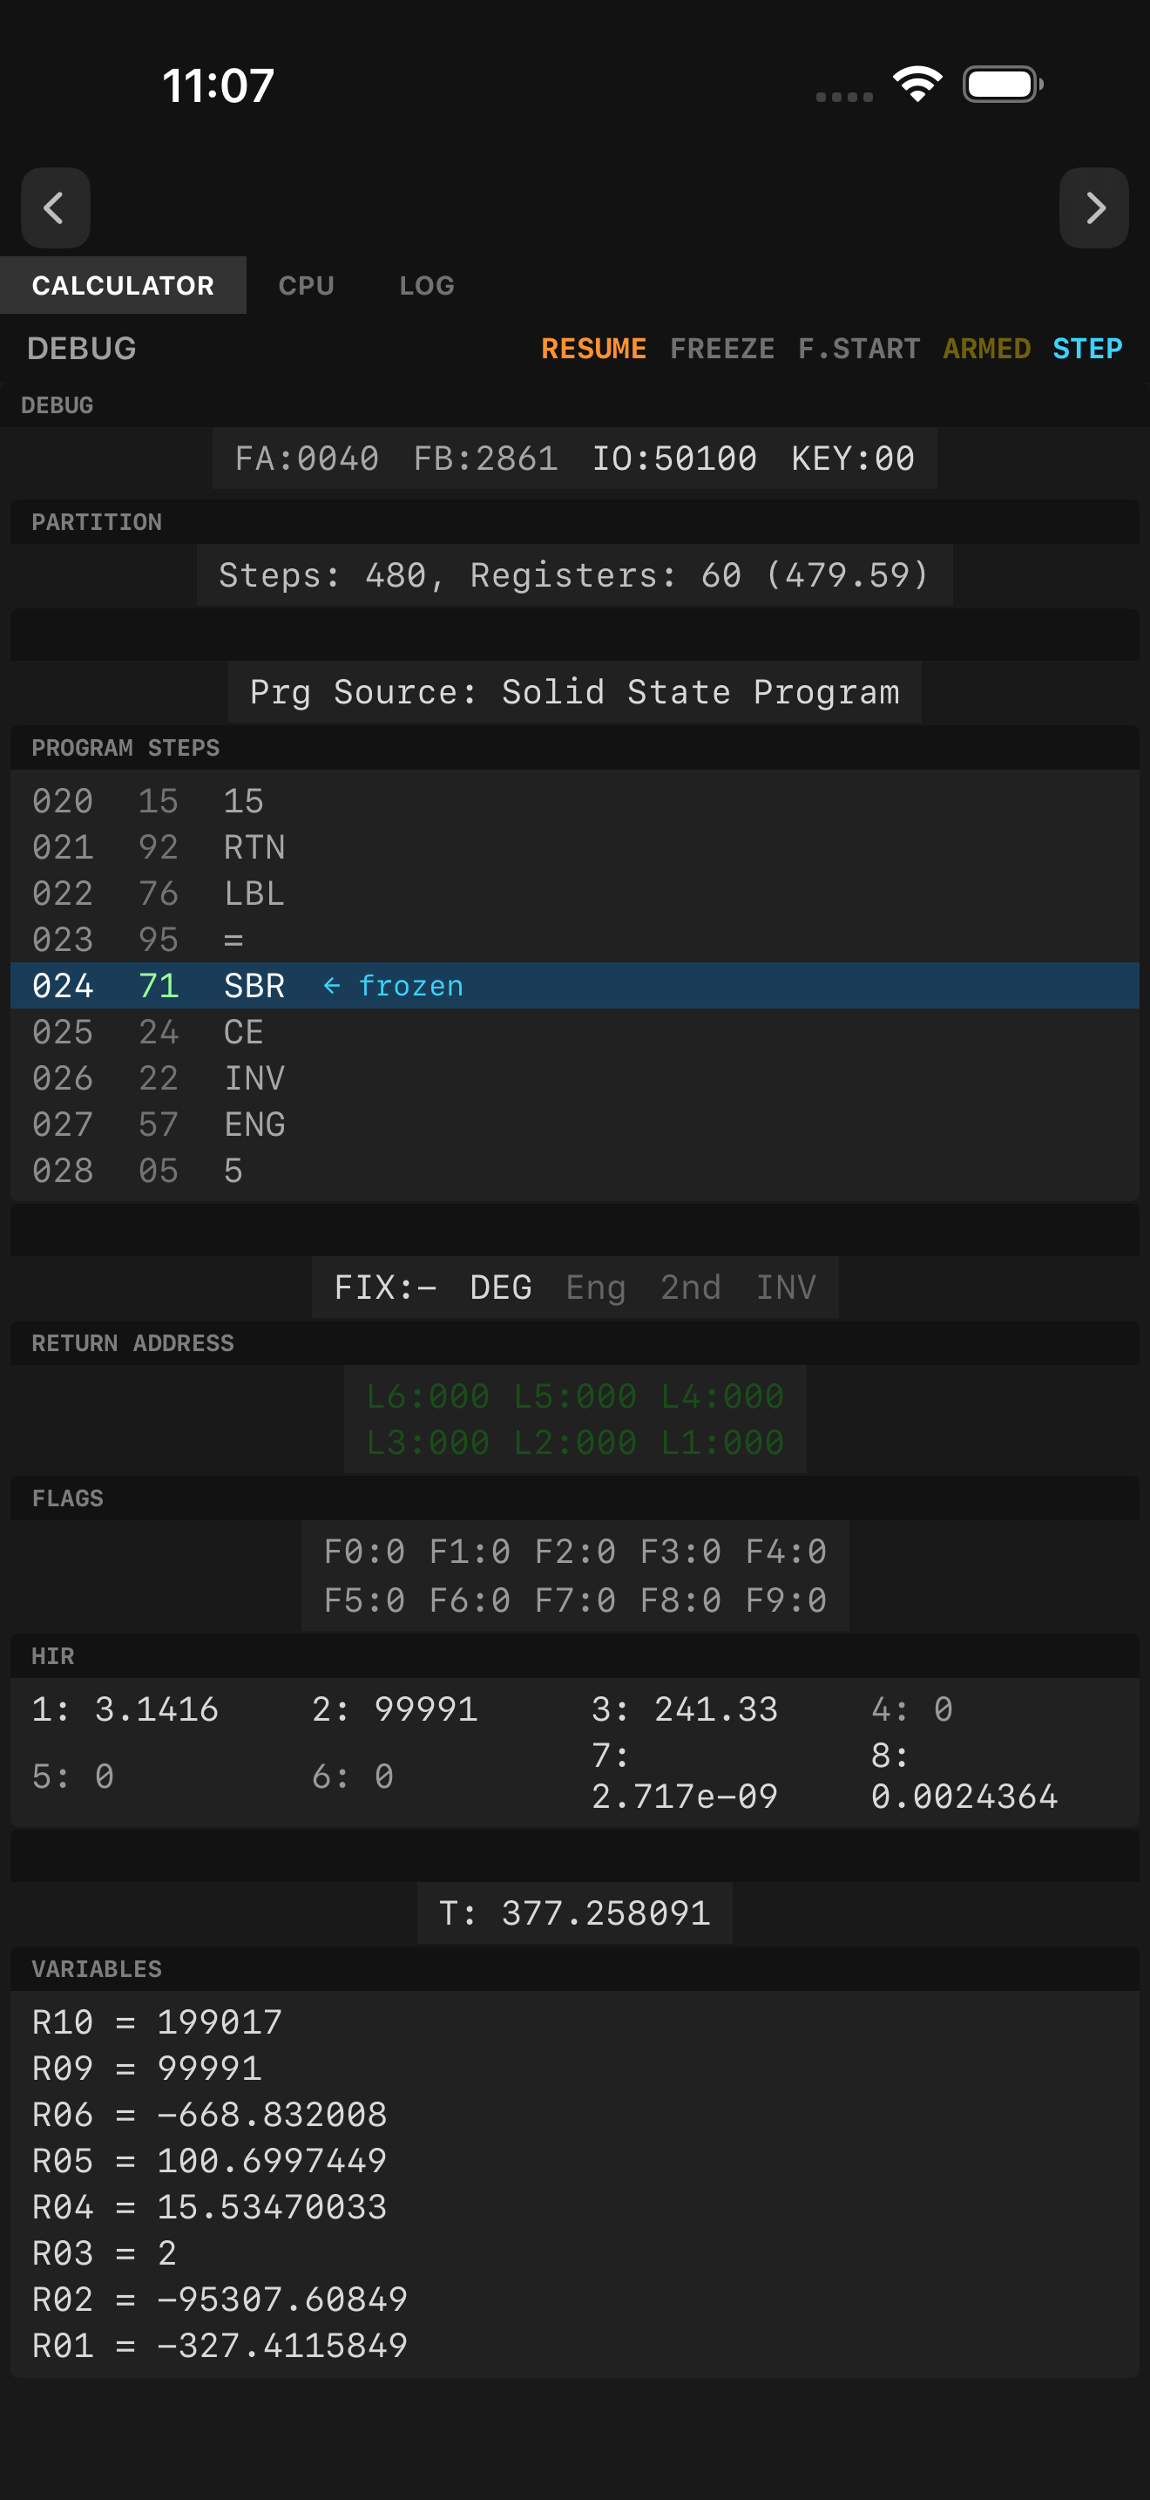
Task: Tap the STEP button
Action: click(x=1087, y=349)
